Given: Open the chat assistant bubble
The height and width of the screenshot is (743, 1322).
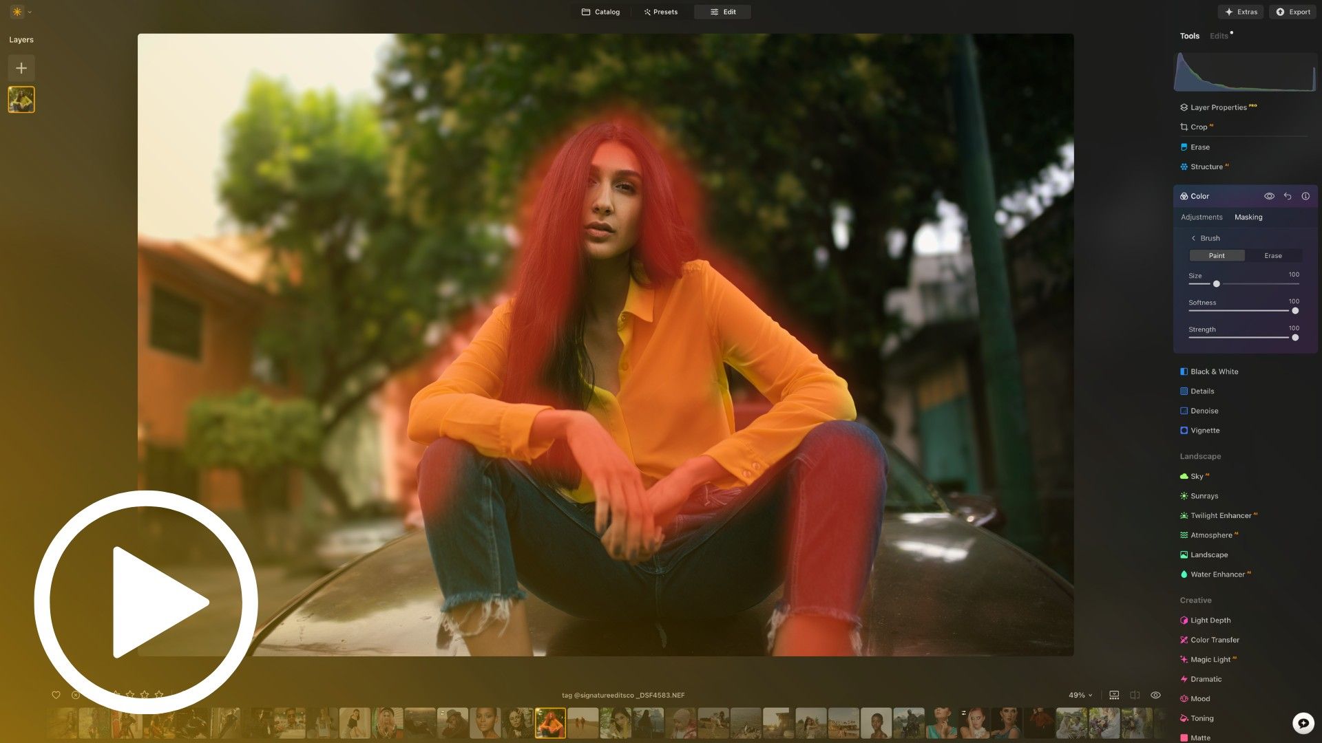Looking at the screenshot, I should [1303, 723].
